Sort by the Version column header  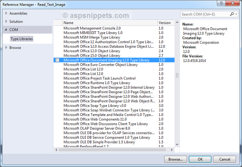[x=166, y=23]
